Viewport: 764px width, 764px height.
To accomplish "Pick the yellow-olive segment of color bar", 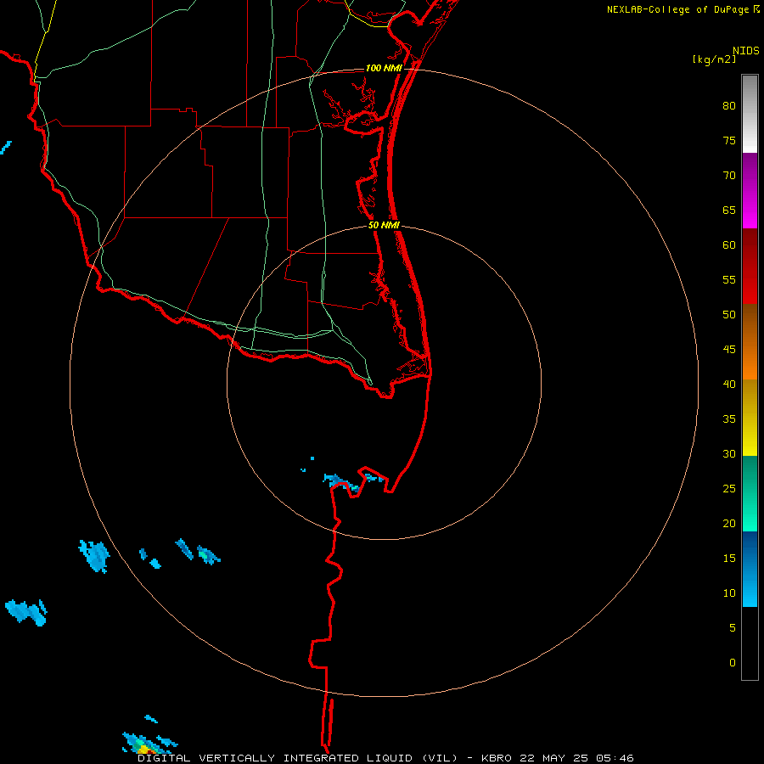I will [750, 418].
